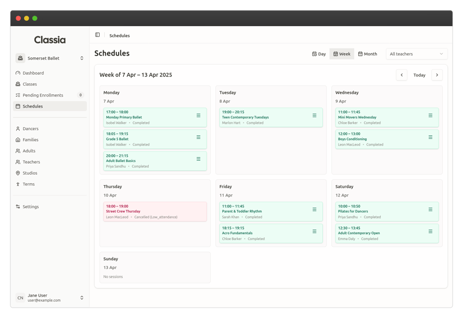Open menu icon for Pilates for Dancers
Screen dimensions: 463x318
pyautogui.click(x=431, y=209)
